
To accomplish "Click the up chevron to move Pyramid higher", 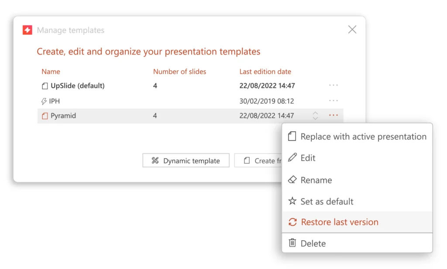I will click(315, 113).
